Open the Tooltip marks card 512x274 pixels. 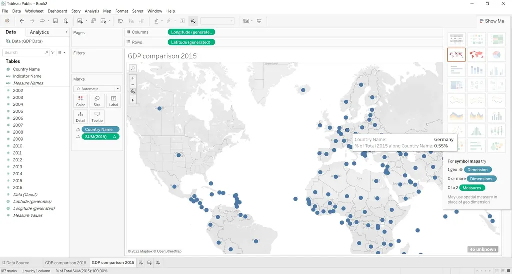tap(97, 117)
